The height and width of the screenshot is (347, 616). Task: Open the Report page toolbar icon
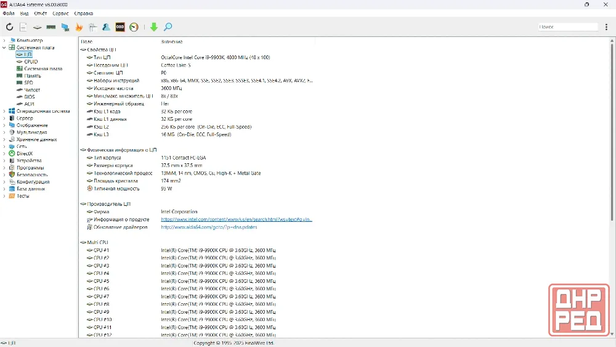[x=23, y=27]
